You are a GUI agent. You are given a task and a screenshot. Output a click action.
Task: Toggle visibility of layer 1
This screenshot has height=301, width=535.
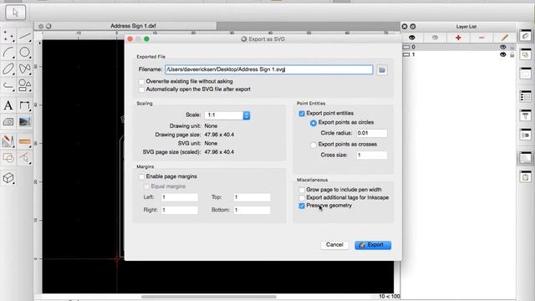503,54
